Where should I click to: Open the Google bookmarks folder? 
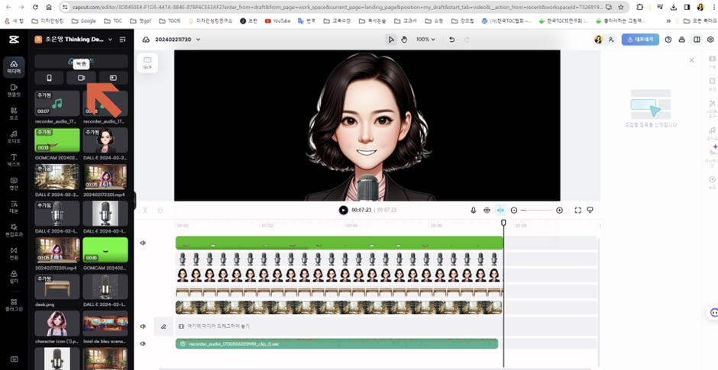pyautogui.click(x=83, y=21)
